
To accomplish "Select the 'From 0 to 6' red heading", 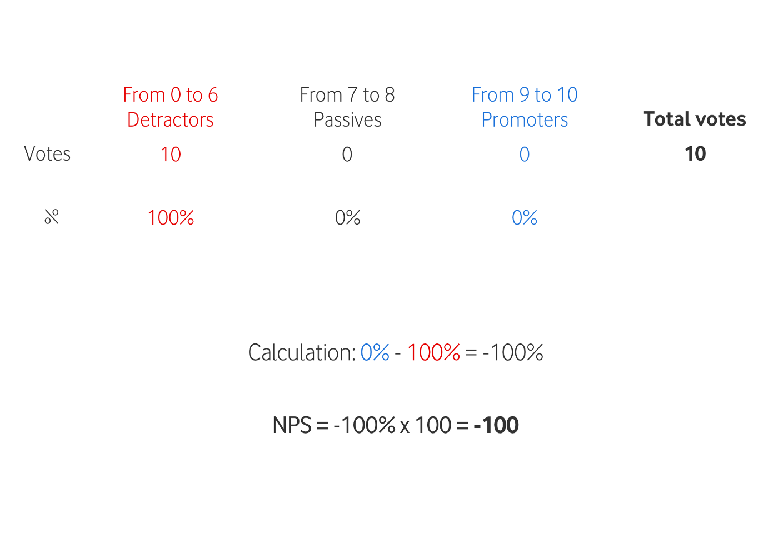I will [171, 95].
